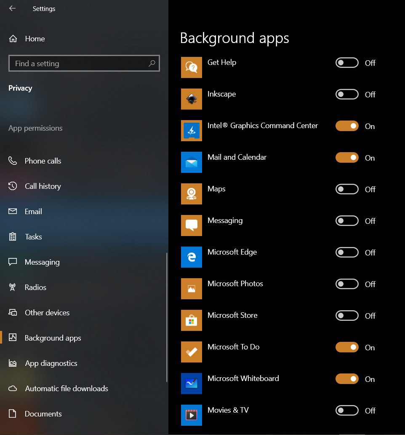Click the Home house icon

(x=13, y=38)
